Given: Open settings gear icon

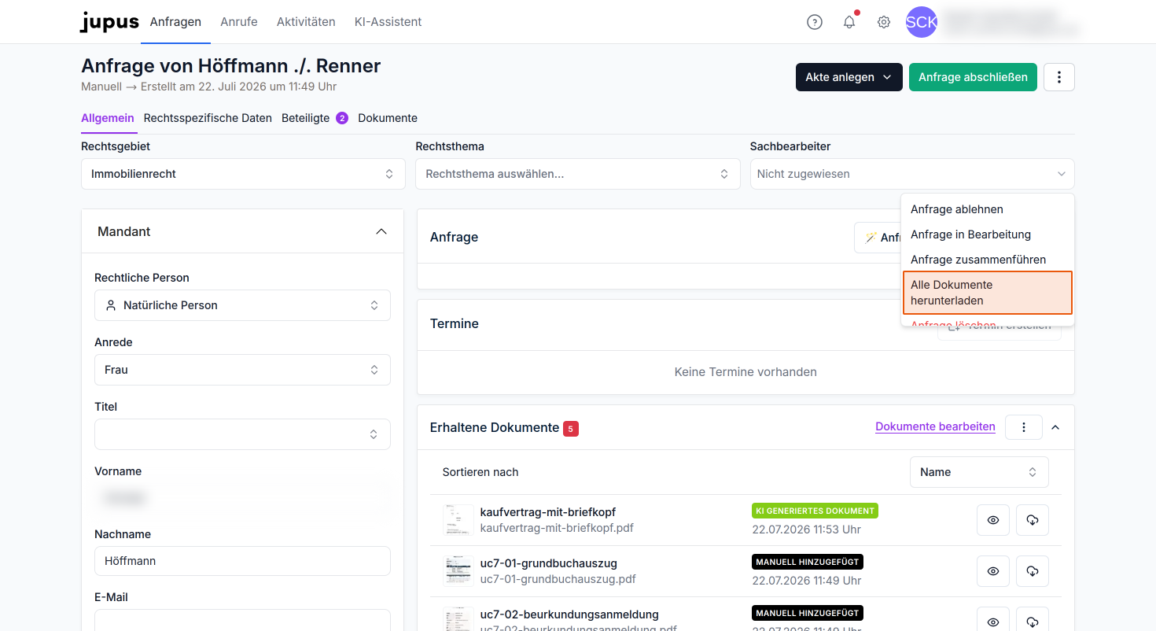Looking at the screenshot, I should click(x=884, y=22).
